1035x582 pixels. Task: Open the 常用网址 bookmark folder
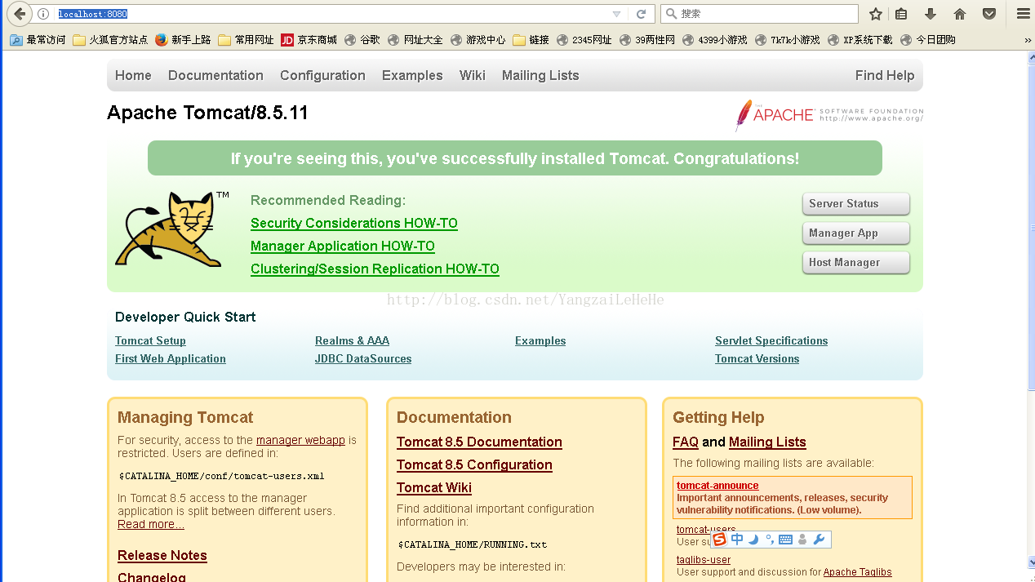(247, 39)
